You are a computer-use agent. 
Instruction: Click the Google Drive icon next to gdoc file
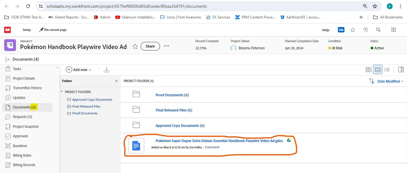[x=289, y=140]
